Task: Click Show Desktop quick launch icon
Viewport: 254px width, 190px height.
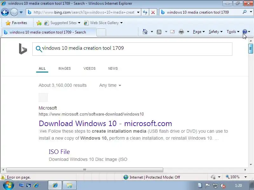Action: [21, 185]
